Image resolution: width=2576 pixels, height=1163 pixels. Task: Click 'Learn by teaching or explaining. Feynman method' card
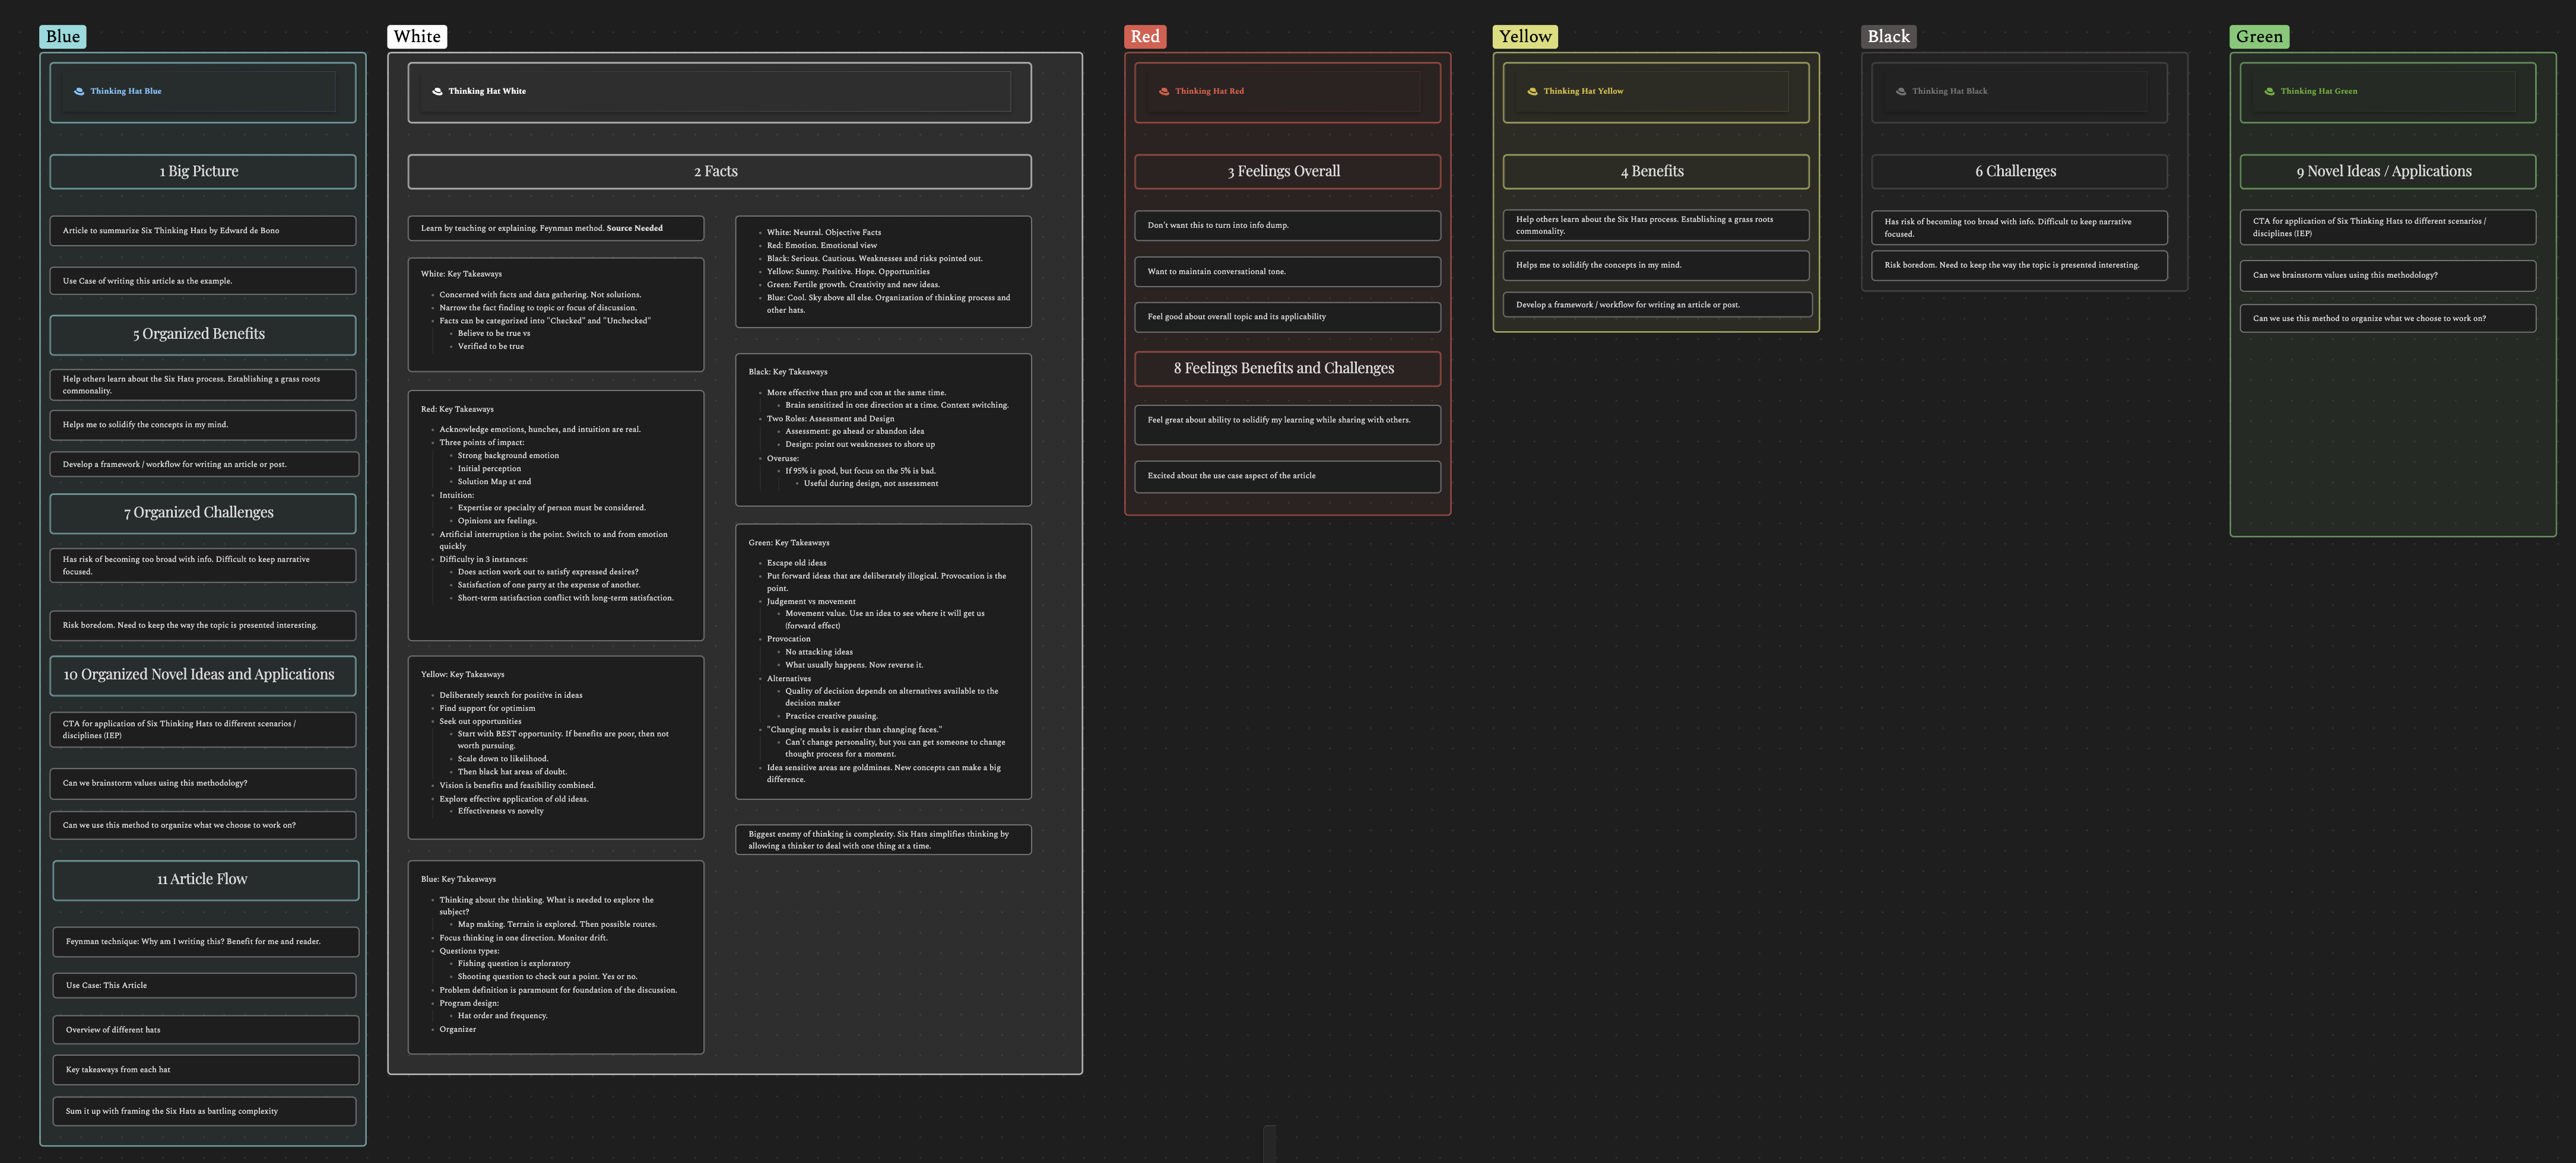click(555, 228)
